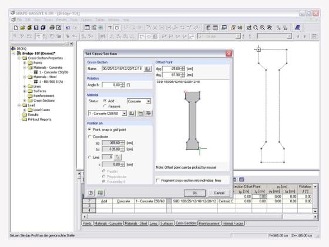The image size is (329, 247).
Task: Click the Angle rotation input field
Action: click(x=112, y=85)
